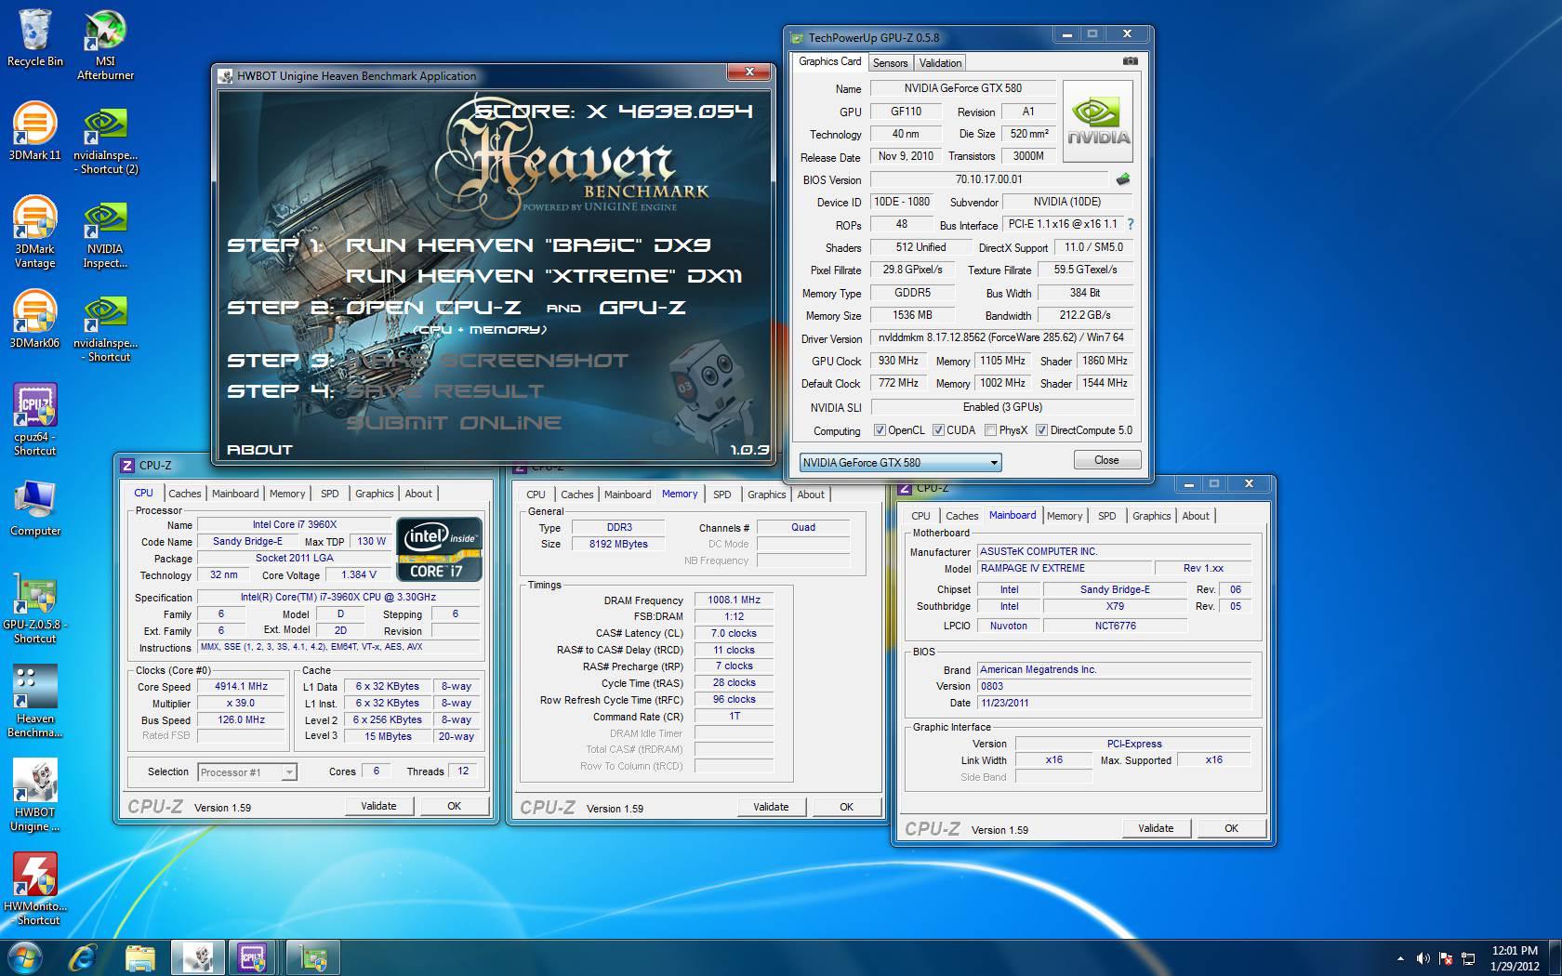Click OK in the middle CPU-Z window

(846, 807)
